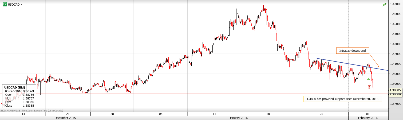
Task: Click the 1.47000 price axis label
Action: [x=396, y=4]
